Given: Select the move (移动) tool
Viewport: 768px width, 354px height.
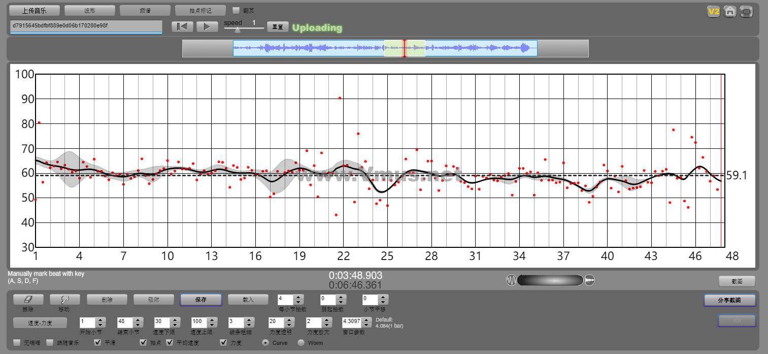Looking at the screenshot, I should click(x=65, y=300).
